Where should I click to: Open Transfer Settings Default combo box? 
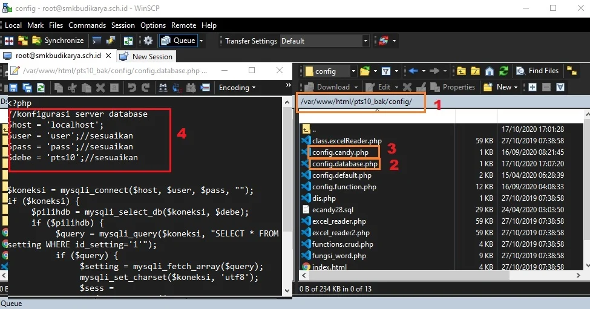click(324, 41)
